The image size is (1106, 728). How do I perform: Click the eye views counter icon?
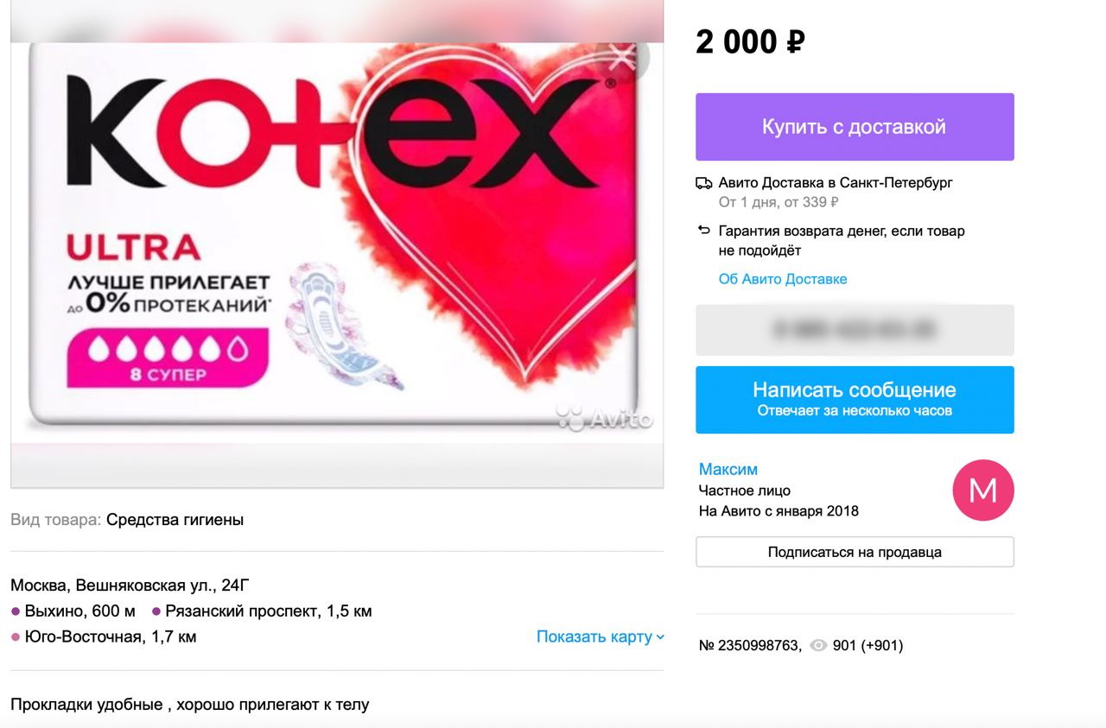pos(818,645)
